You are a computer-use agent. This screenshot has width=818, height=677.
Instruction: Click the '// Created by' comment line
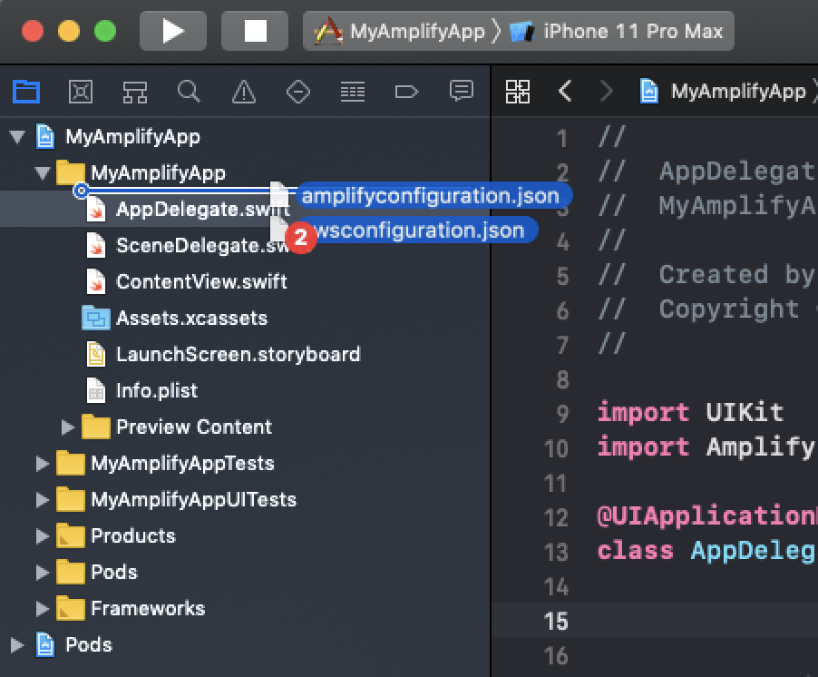(706, 274)
